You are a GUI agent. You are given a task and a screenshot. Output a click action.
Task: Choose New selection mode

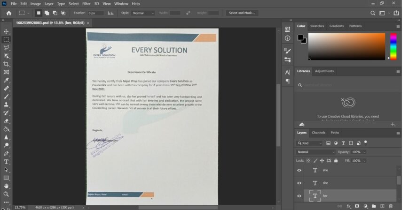pyautogui.click(x=39, y=13)
